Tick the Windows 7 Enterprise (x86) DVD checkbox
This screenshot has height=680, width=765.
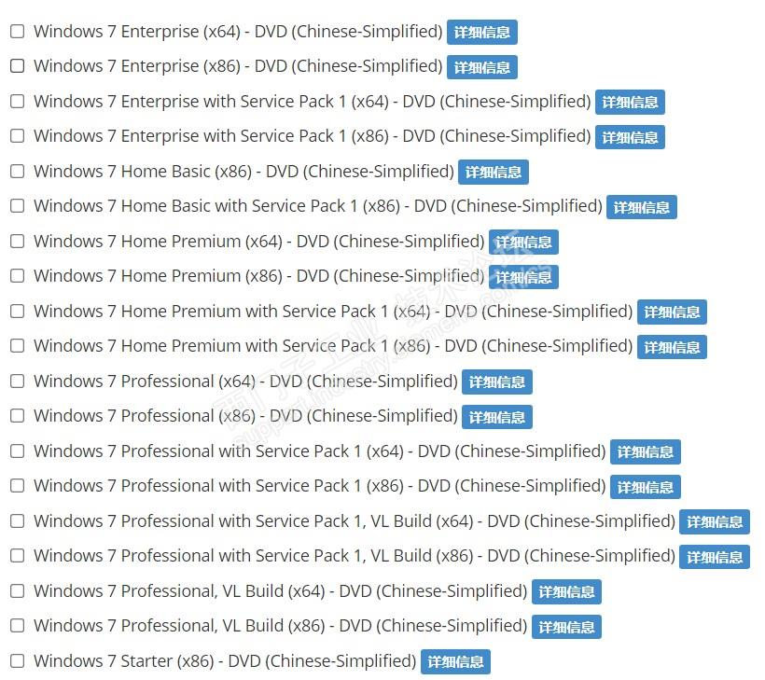(17, 66)
